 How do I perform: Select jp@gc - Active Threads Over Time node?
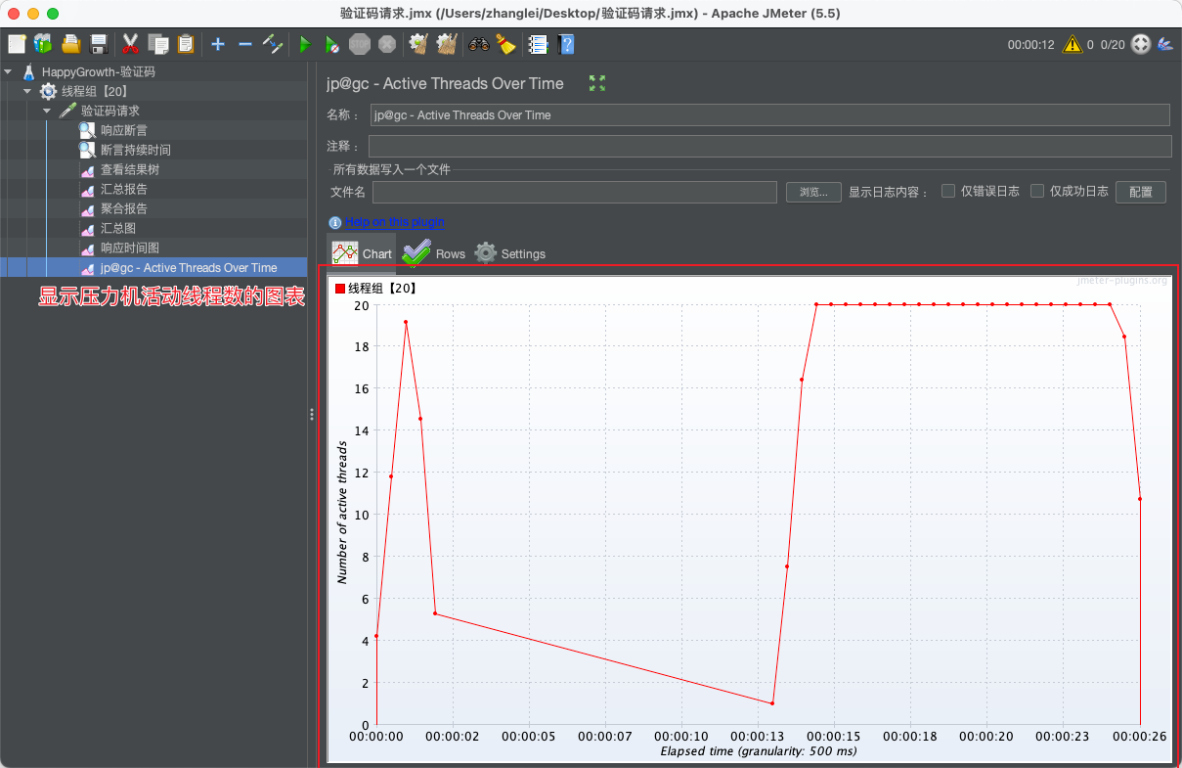pyautogui.click(x=188, y=267)
